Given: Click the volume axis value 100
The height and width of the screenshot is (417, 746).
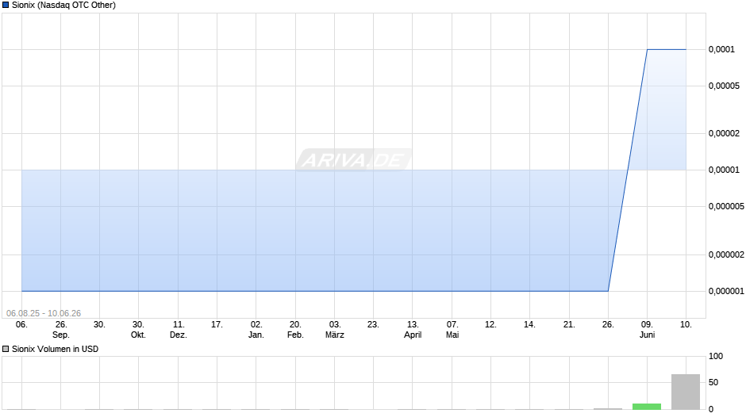Looking at the screenshot, I should click(x=716, y=356).
